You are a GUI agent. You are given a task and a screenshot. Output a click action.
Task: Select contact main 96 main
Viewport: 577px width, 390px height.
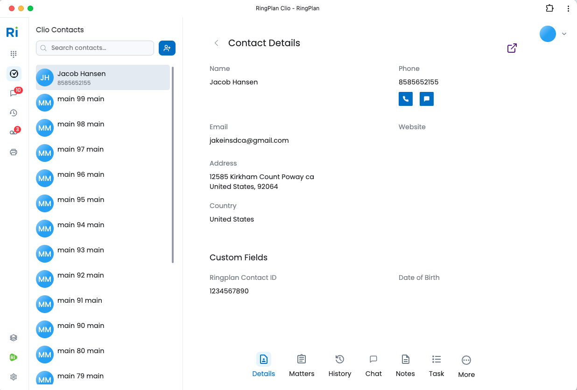(103, 178)
